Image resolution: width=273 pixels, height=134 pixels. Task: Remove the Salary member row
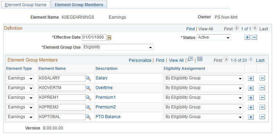click(x=262, y=78)
